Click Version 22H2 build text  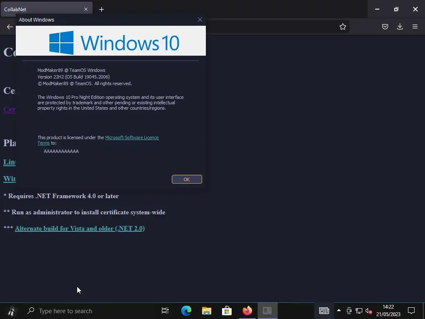[x=73, y=77]
